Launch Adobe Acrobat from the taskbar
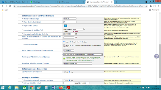 [68, 88]
